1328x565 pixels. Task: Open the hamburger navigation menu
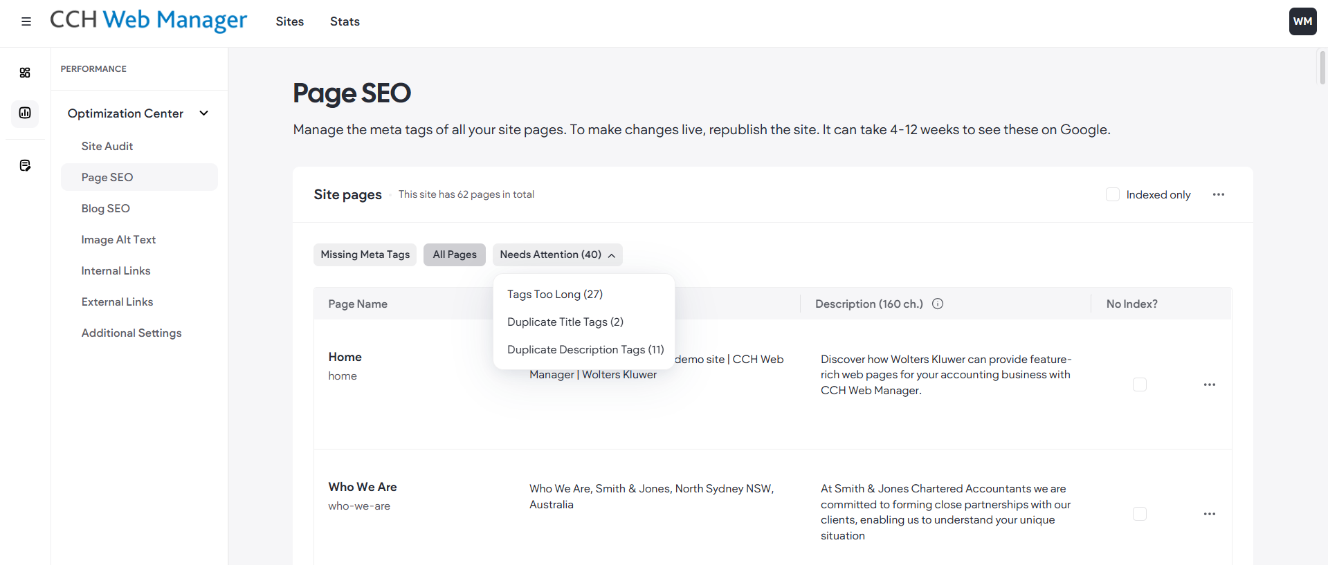tap(26, 21)
